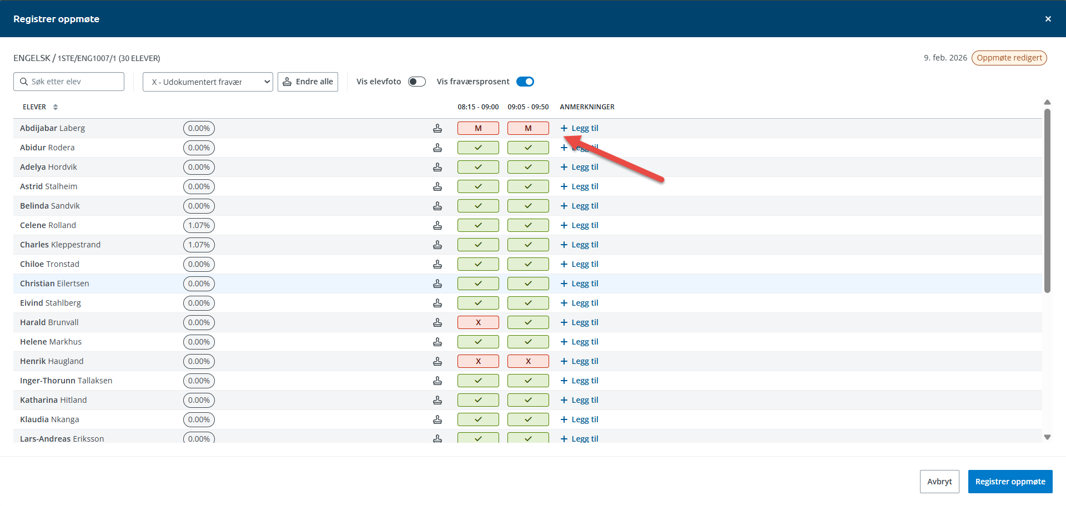
Task: Click the scrollbar down arrow
Action: coord(1047,437)
